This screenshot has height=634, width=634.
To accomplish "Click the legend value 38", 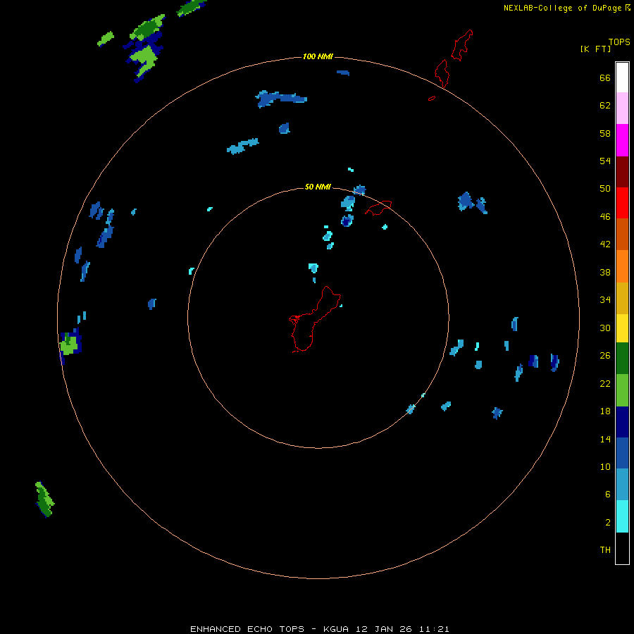I will pos(605,273).
